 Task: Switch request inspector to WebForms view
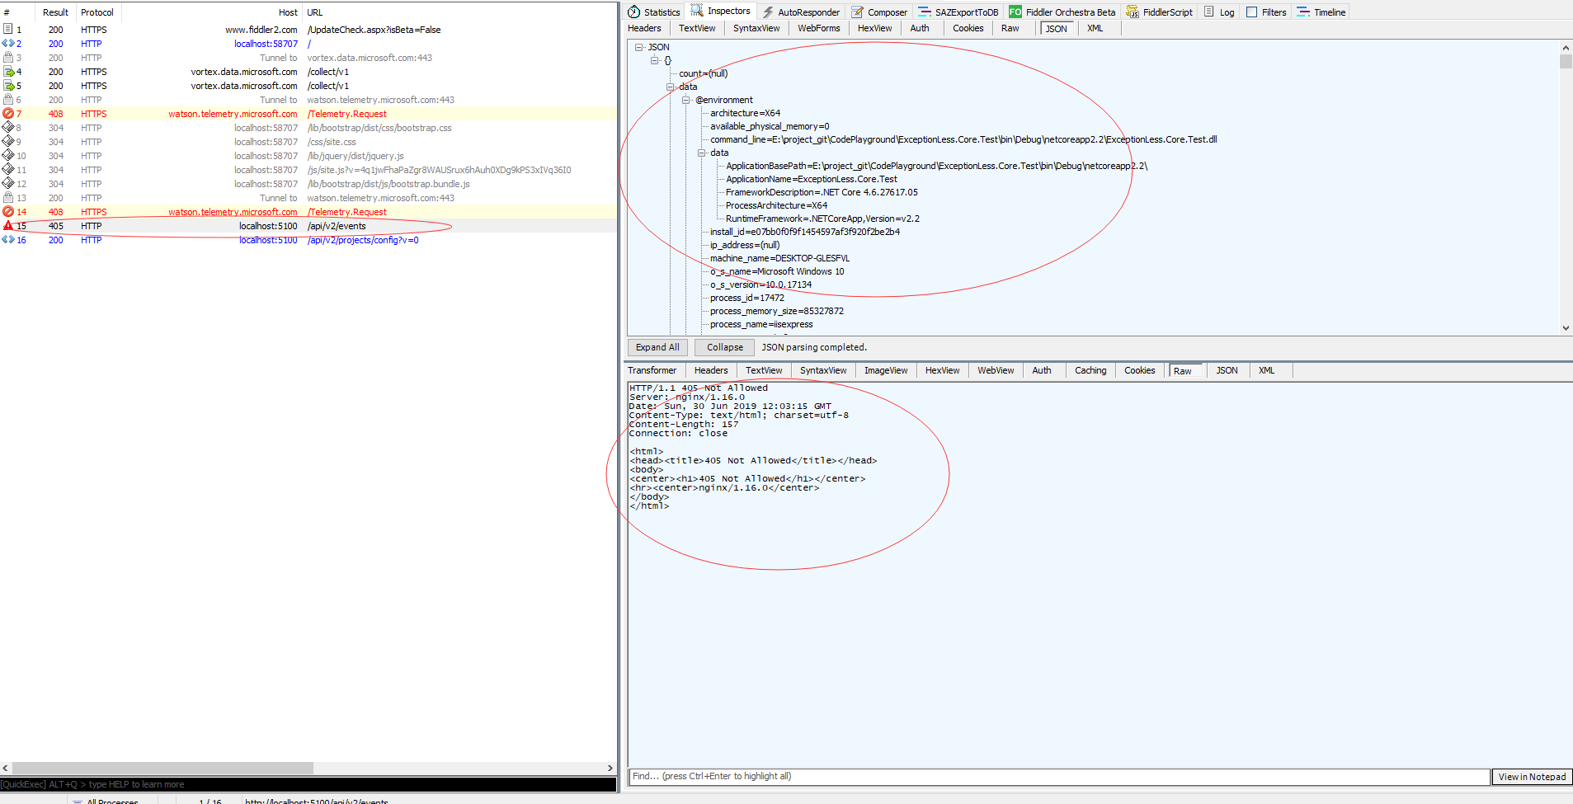(x=818, y=28)
